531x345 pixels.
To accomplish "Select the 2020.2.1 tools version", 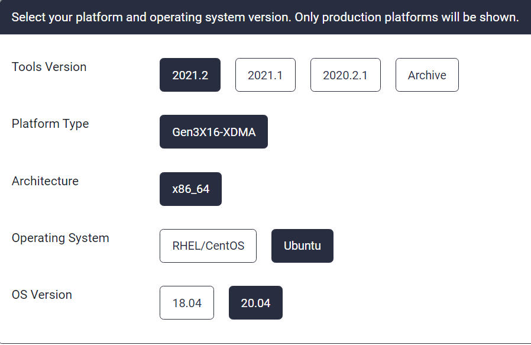I will 345,75.
